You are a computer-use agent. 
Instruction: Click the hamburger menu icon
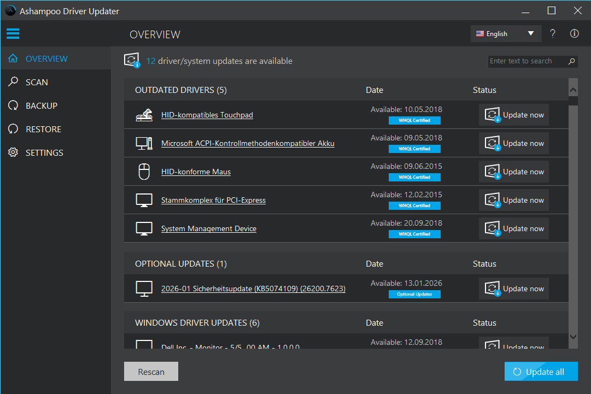pyautogui.click(x=13, y=34)
